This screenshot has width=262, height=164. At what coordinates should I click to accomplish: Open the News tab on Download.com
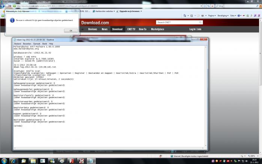click(104, 29)
